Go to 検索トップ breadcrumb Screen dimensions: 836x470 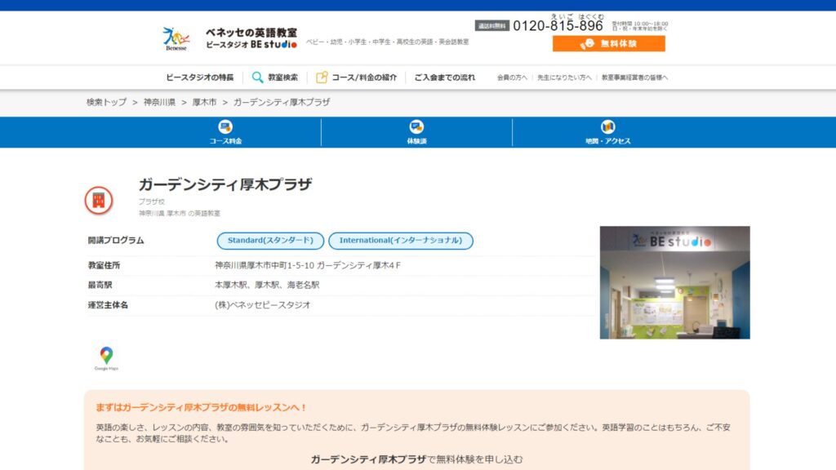coord(107,102)
